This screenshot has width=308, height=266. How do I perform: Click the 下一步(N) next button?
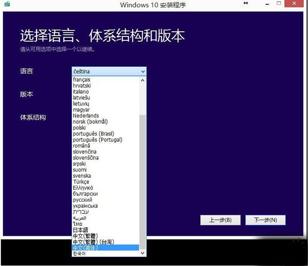[265, 220]
